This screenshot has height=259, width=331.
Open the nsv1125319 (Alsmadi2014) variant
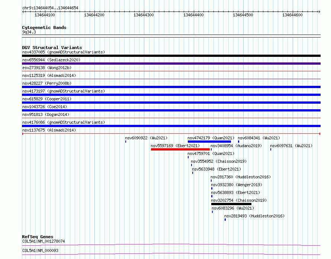[49, 75]
